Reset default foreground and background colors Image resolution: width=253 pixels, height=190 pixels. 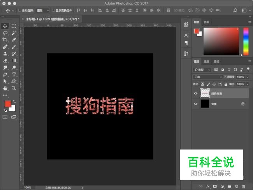[5, 111]
